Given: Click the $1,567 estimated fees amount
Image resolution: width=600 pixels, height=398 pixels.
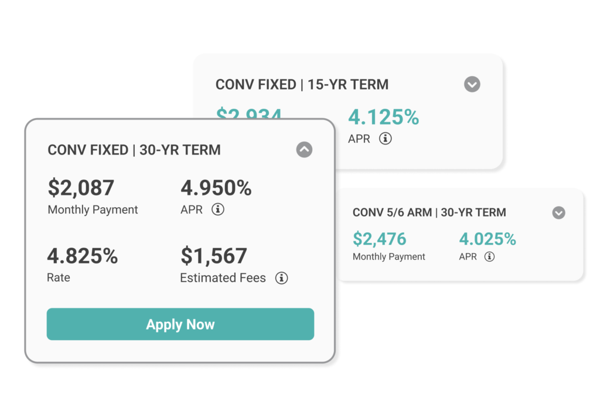Looking at the screenshot, I should pyautogui.click(x=213, y=256).
